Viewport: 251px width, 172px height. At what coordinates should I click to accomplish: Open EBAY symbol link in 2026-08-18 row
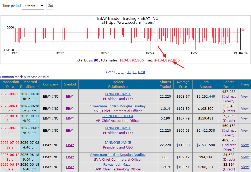point(70,109)
